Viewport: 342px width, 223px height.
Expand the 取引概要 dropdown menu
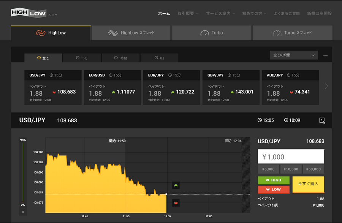tap(188, 14)
